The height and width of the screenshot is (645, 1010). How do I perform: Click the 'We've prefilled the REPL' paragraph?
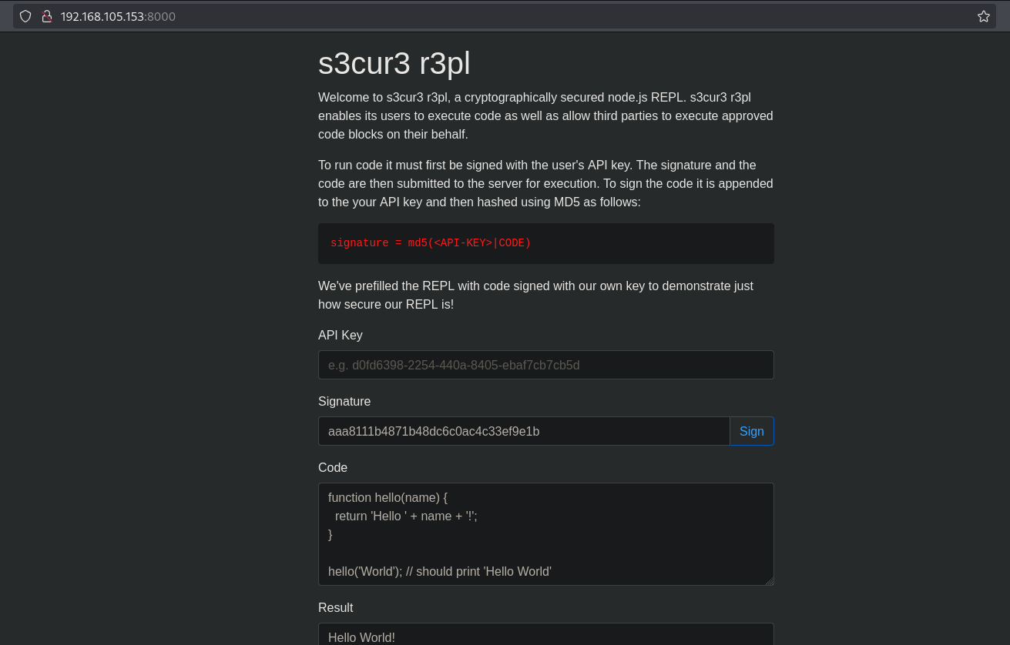click(535, 295)
